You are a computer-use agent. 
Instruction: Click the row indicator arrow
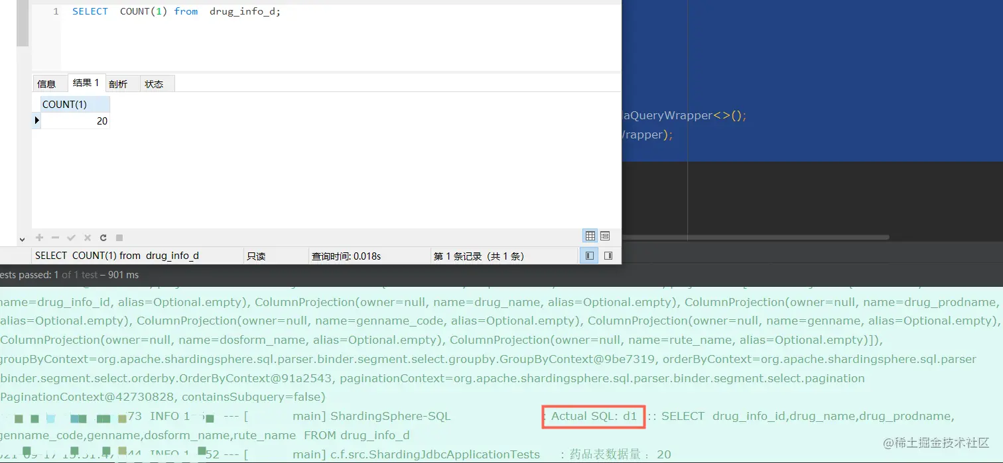tap(36, 121)
